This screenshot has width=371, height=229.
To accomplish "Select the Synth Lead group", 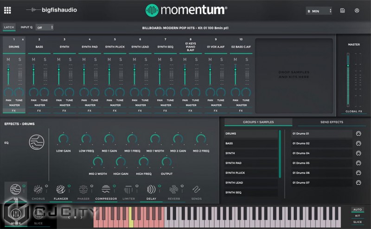I will (x=251, y=183).
